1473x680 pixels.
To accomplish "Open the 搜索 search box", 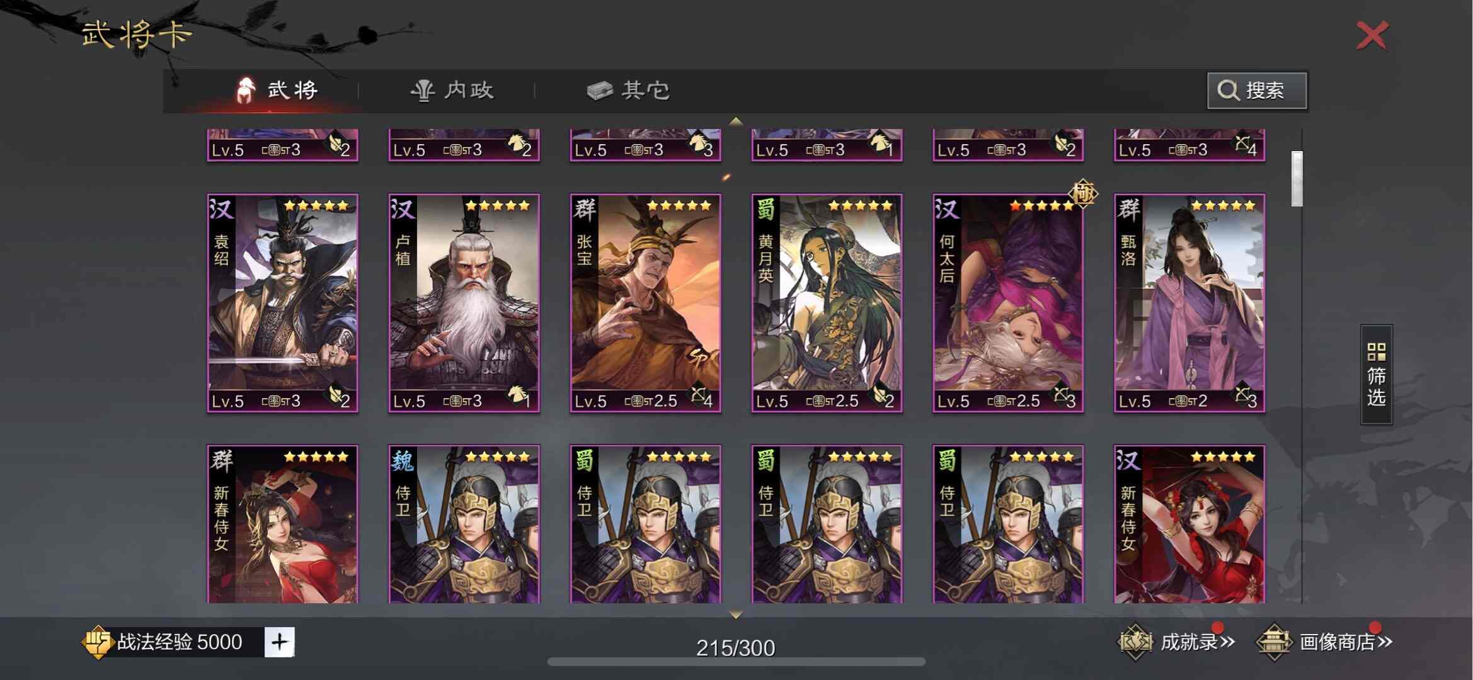I will [1257, 90].
